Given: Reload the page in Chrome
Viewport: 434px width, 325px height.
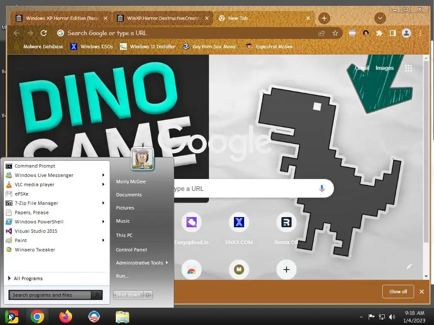Looking at the screenshot, I should point(44,33).
